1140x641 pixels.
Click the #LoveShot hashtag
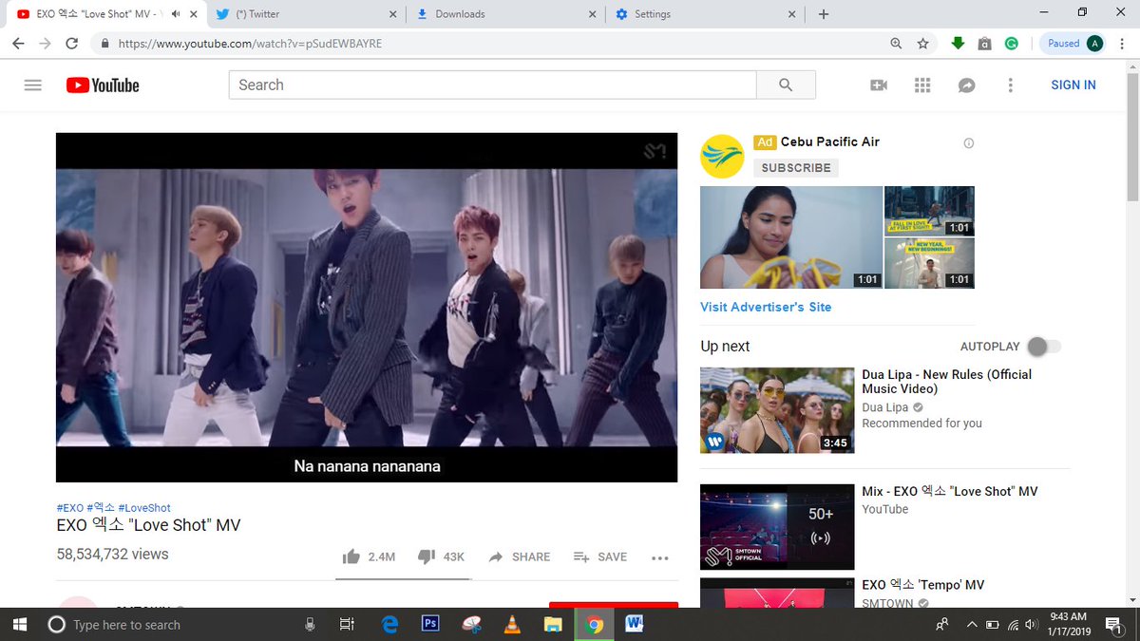pyautogui.click(x=144, y=508)
